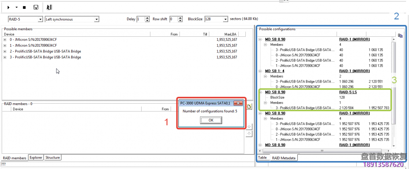Save with the floppy disk icon
Screen dimensions: 409x169
point(36,7)
